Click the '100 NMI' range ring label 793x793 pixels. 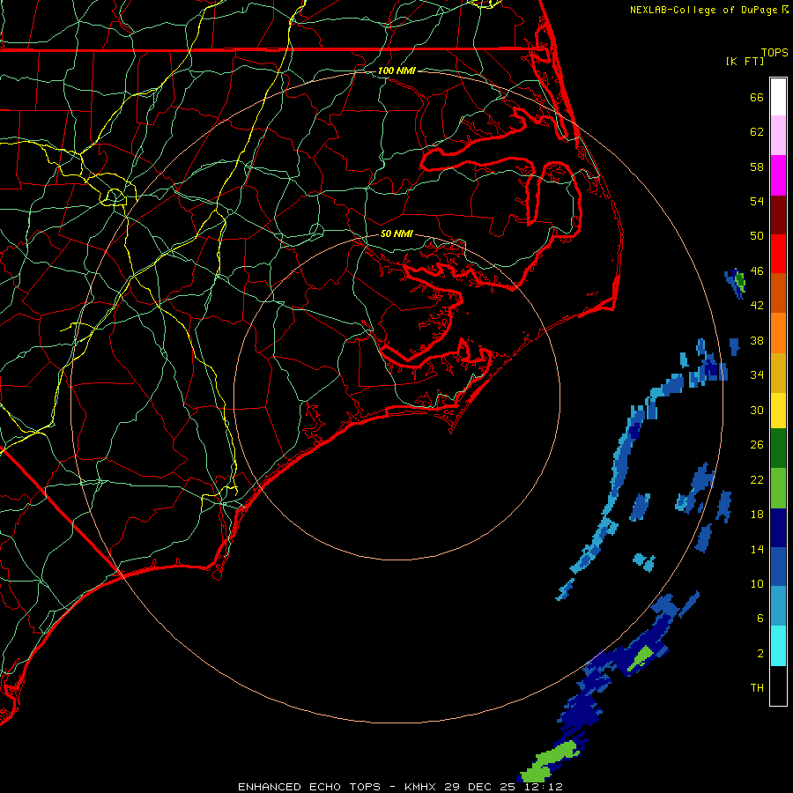pos(396,70)
